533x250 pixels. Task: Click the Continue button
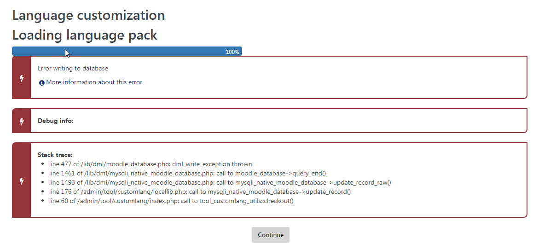pos(270,235)
